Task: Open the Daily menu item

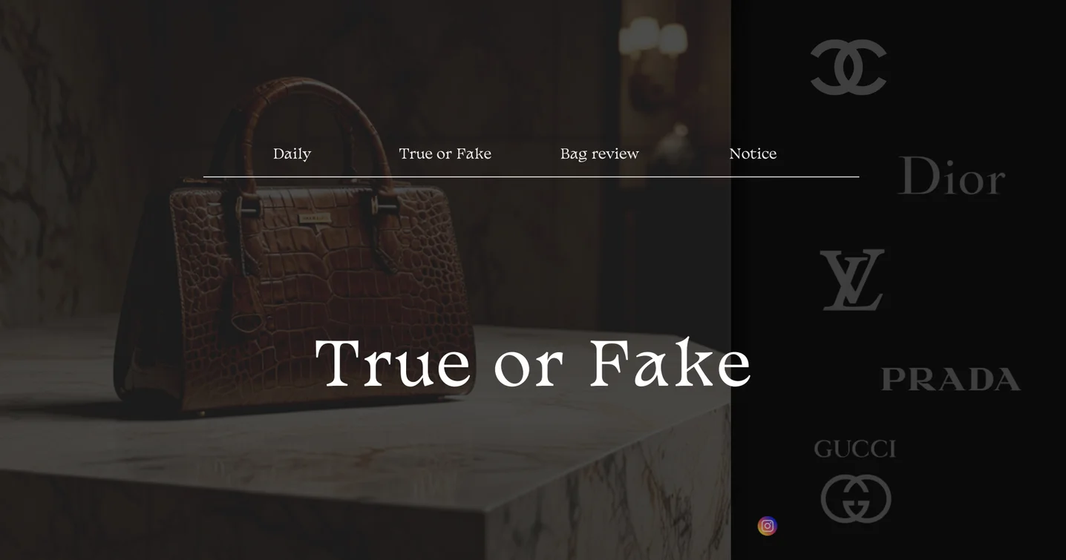Action: pyautogui.click(x=292, y=154)
